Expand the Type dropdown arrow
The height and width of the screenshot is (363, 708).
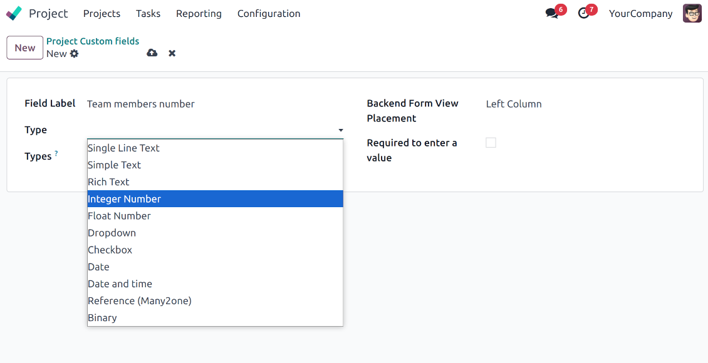coord(340,130)
